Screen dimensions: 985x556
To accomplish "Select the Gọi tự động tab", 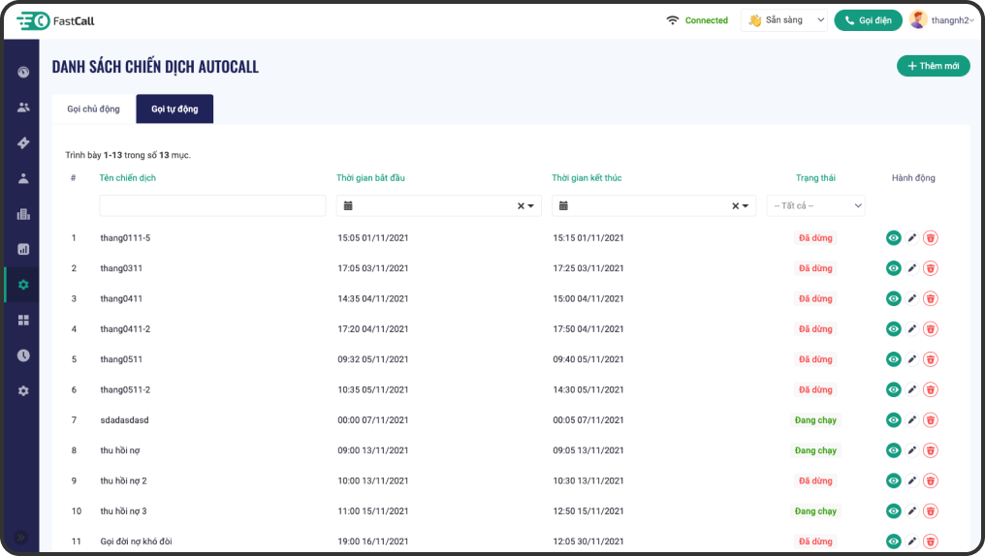I will click(175, 109).
